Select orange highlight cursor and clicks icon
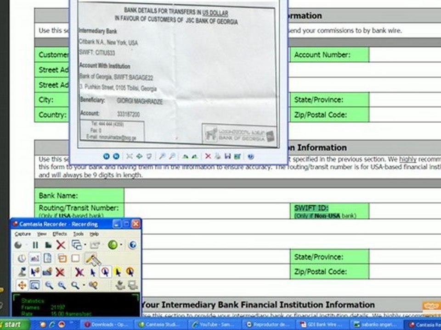This screenshot has height=330, width=441. 130,272
